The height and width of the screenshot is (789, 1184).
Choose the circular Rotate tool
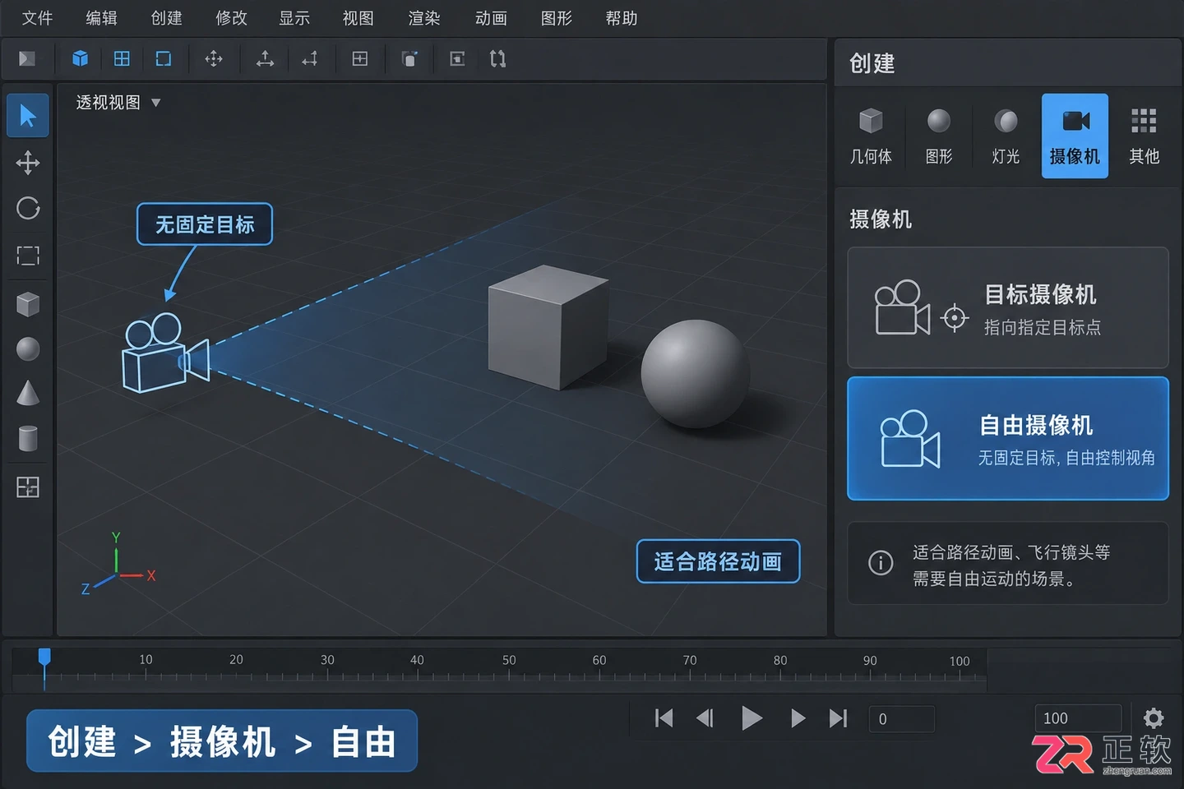point(28,209)
